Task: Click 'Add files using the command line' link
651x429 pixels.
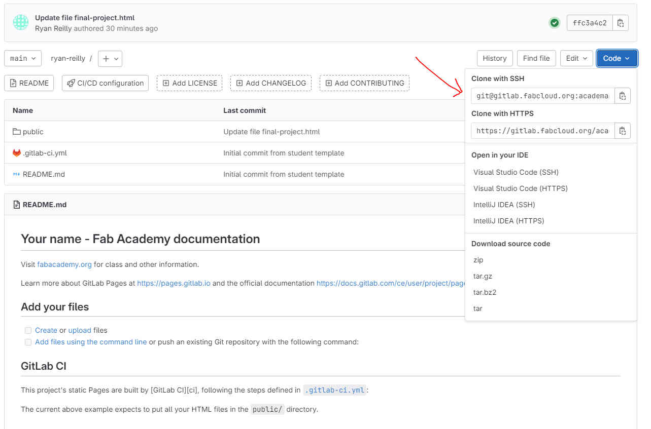Action: tap(91, 342)
